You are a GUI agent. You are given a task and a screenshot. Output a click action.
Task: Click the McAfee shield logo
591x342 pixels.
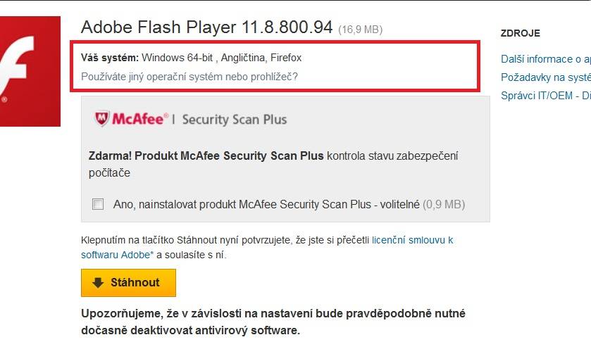[x=101, y=119]
